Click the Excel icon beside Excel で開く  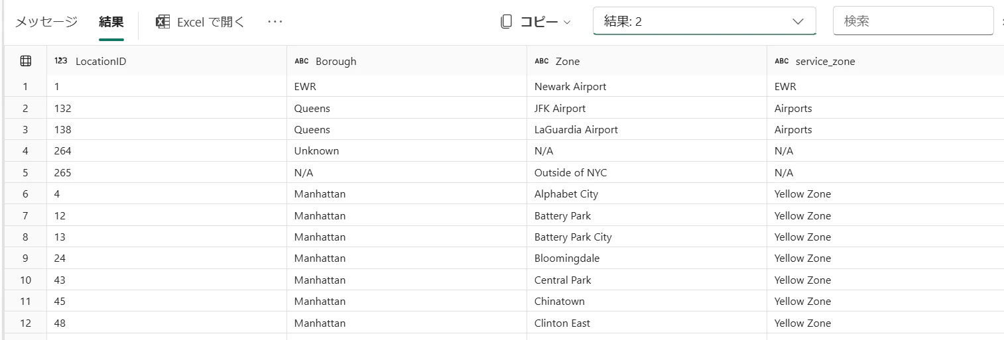coord(162,22)
